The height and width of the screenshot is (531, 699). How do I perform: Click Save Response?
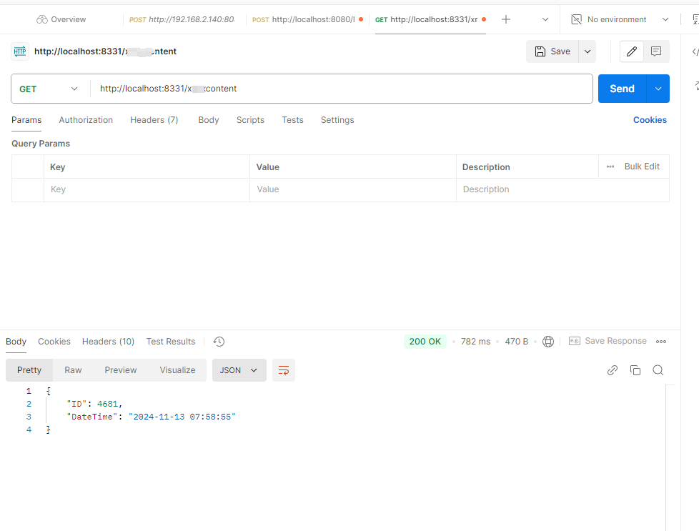[x=608, y=341]
